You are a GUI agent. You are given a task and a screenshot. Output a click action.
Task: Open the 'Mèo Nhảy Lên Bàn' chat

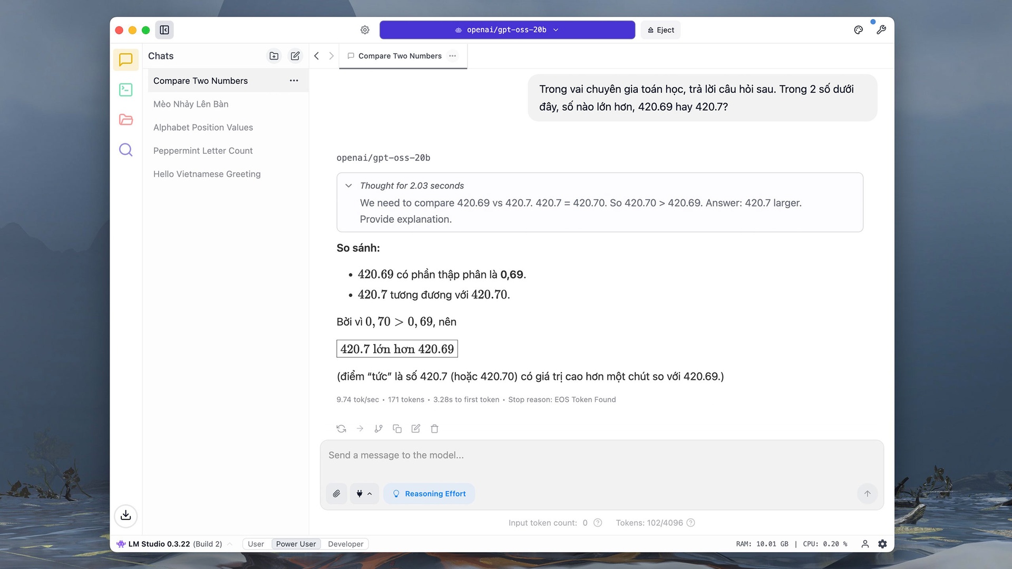191,104
